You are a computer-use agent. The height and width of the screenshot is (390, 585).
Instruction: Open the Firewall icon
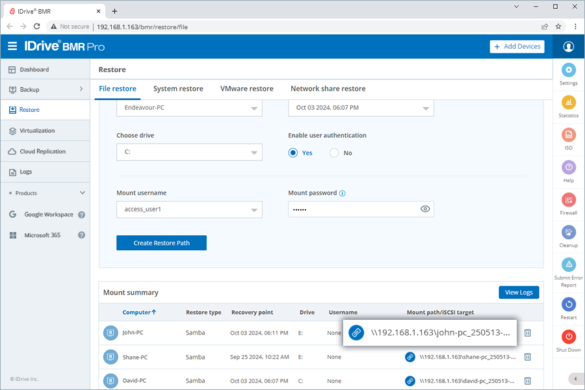(x=569, y=200)
